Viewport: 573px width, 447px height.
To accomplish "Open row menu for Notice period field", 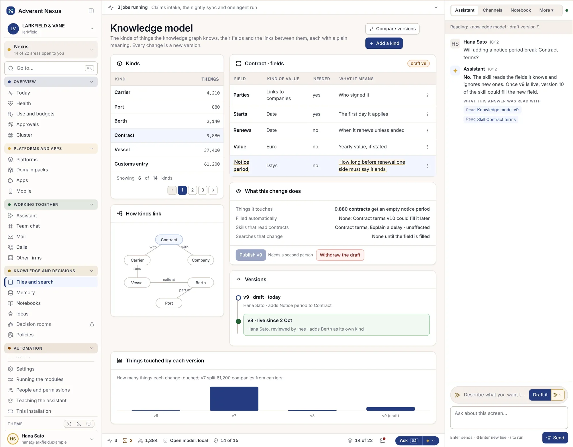I will (x=427, y=166).
